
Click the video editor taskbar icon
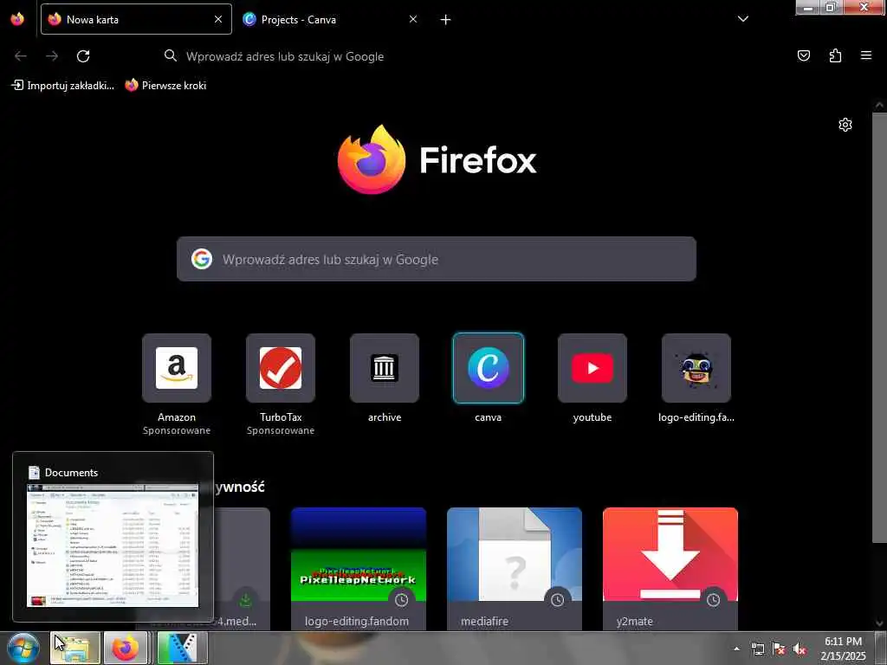point(182,648)
